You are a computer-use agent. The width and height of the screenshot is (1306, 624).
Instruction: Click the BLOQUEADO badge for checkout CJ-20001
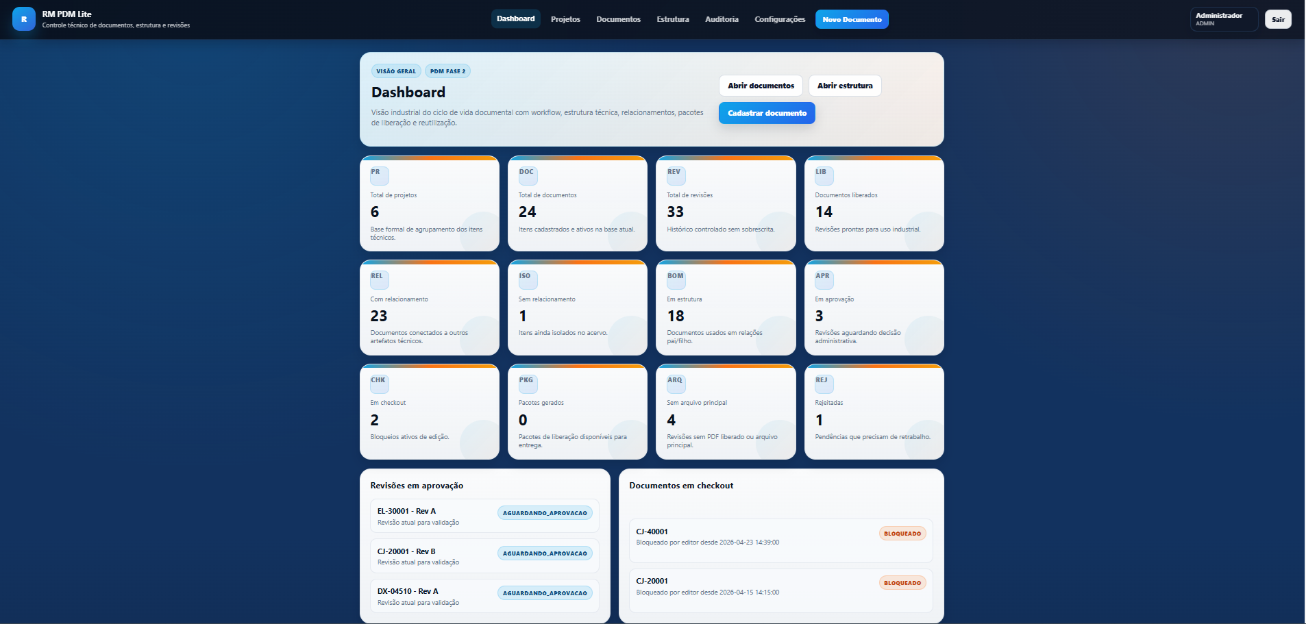pos(902,583)
